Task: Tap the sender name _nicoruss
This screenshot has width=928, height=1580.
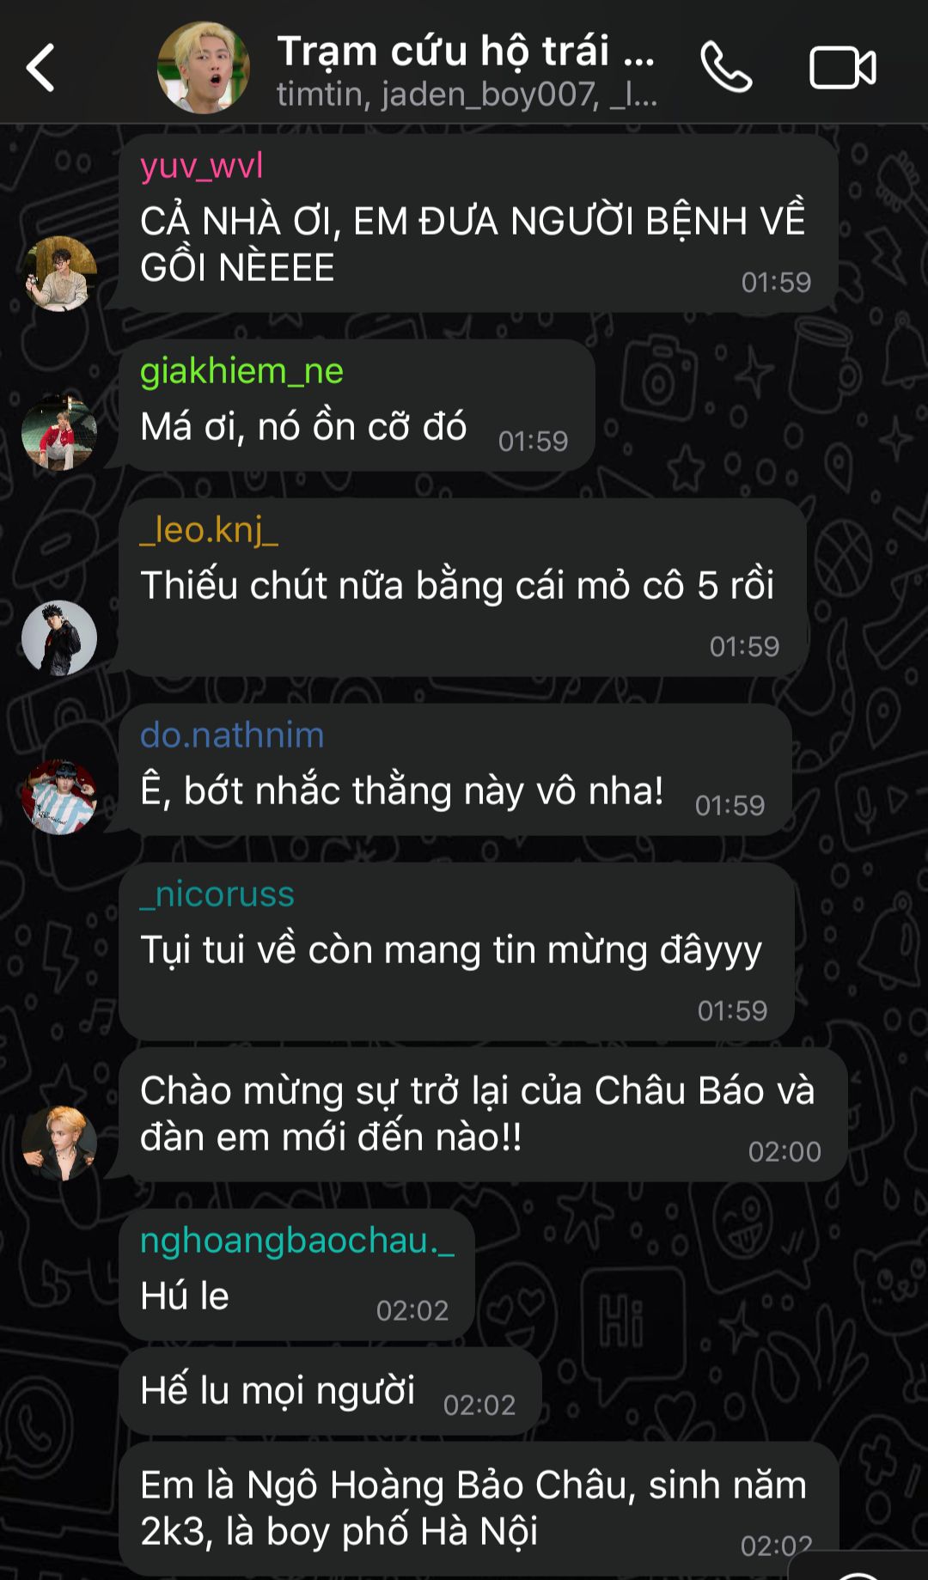Action: click(217, 894)
